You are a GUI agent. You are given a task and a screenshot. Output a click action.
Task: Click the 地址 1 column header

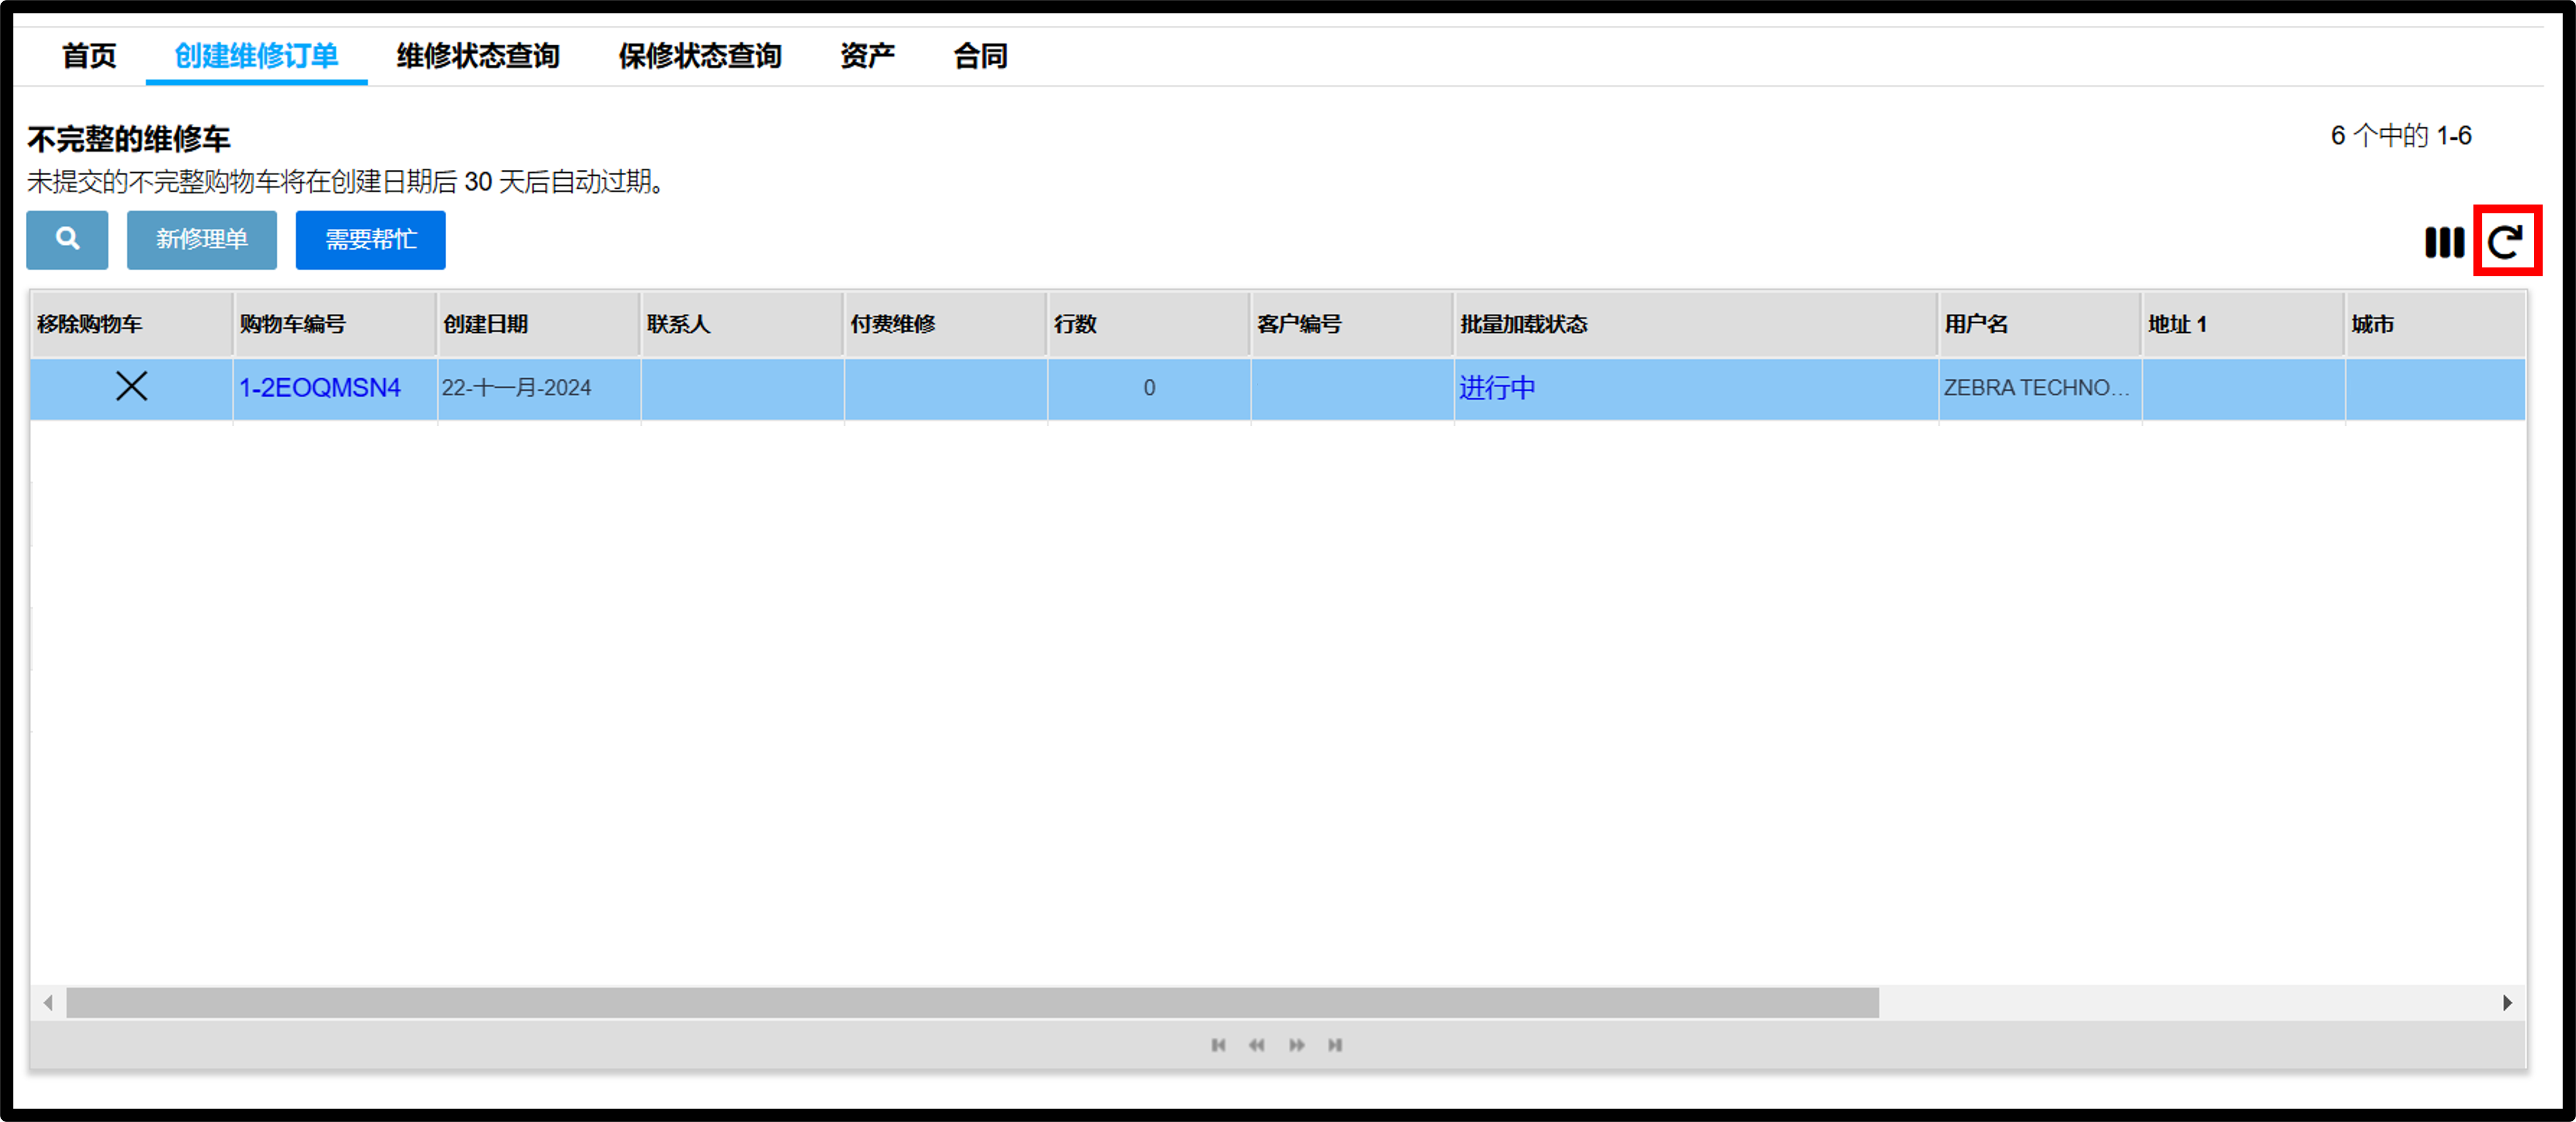[x=2243, y=324]
